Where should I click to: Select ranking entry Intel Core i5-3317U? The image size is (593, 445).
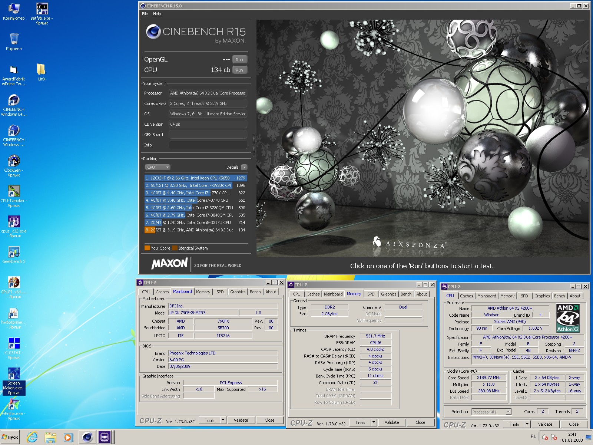tap(196, 222)
